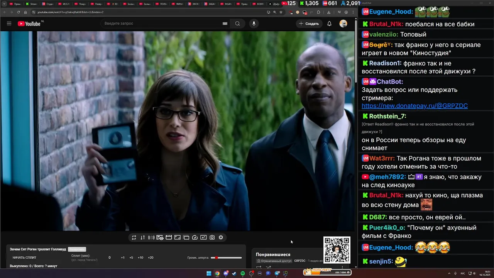Click the expand-to-window icon under video

coord(177,237)
